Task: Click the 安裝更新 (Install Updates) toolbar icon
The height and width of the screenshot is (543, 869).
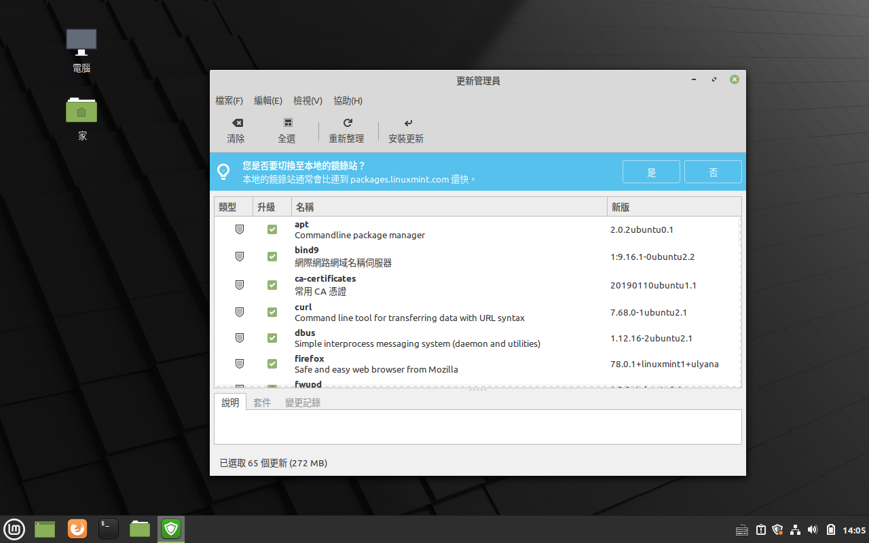Action: 407,123
